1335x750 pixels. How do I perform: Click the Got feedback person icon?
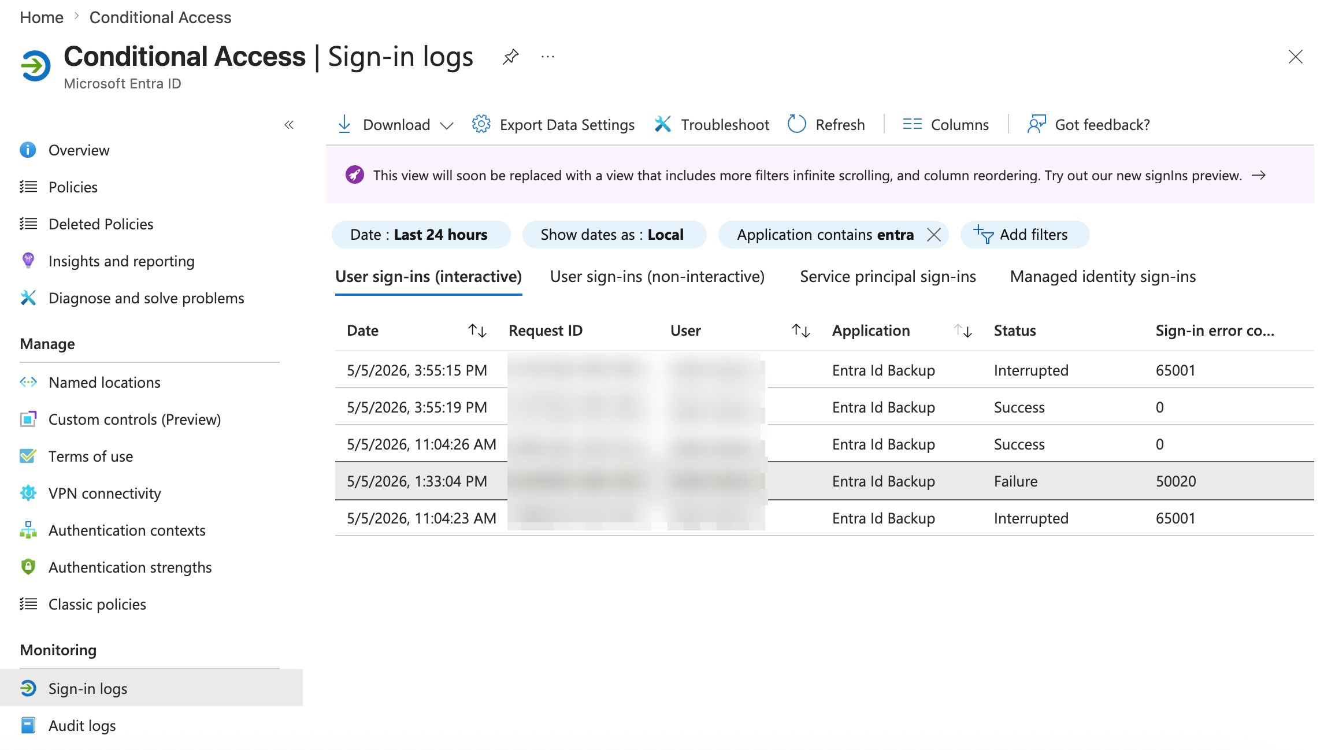pyautogui.click(x=1037, y=124)
